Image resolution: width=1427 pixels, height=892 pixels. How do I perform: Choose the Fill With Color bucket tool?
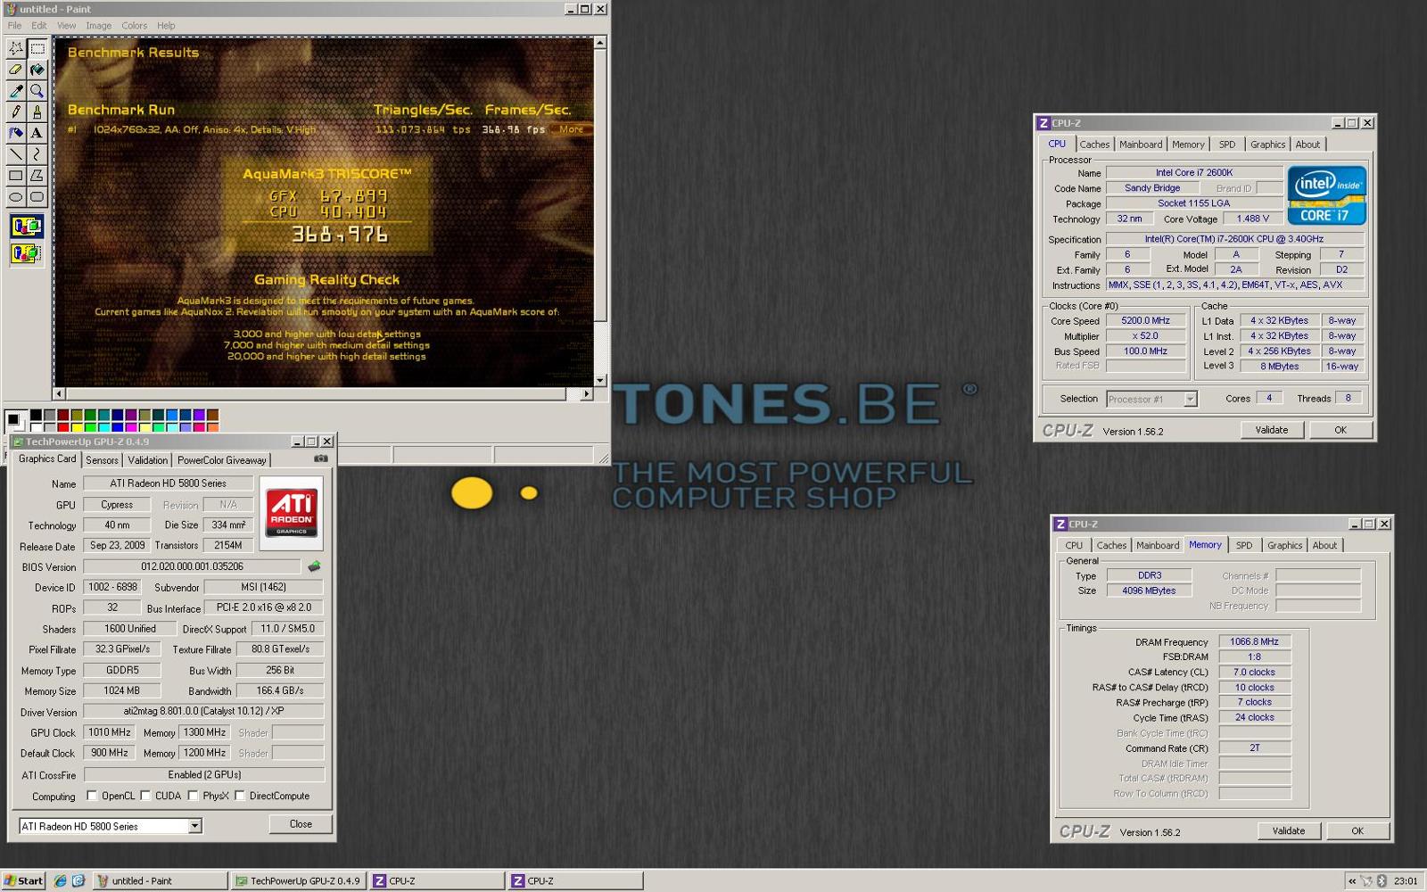pos(37,70)
